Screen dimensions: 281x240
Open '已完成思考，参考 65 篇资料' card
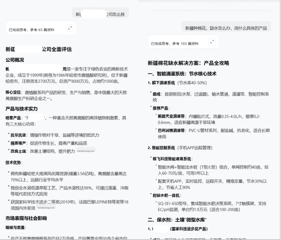point(41,28)
